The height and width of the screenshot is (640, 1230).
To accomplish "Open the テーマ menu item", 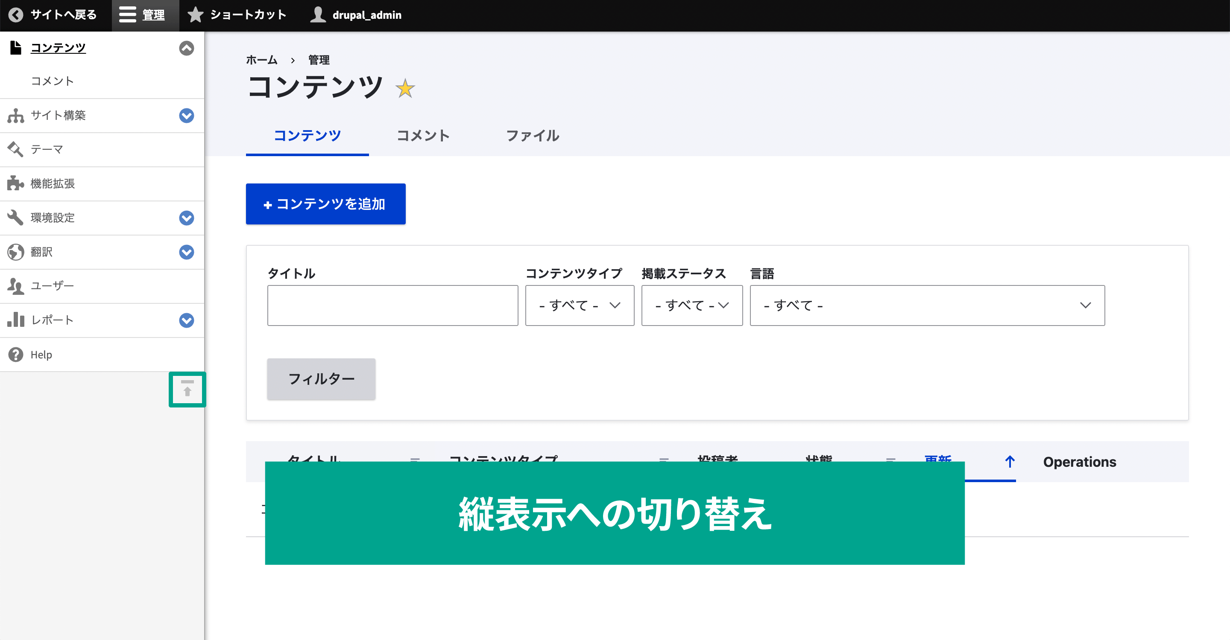I will tap(47, 150).
